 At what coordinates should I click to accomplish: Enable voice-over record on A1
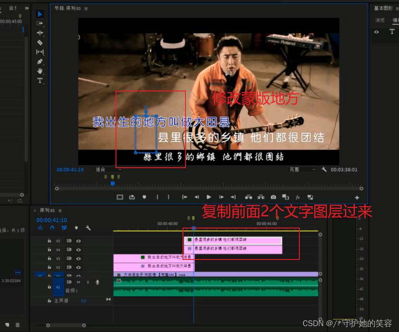98,282
